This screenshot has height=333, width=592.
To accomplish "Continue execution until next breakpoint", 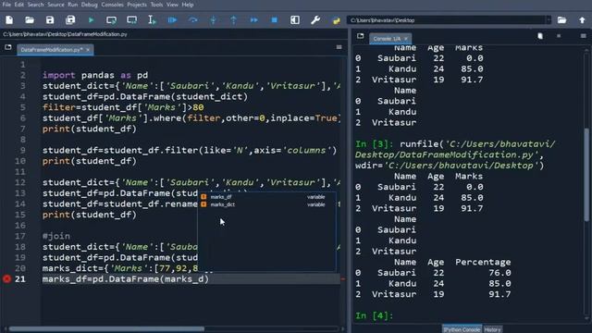I will (x=254, y=20).
